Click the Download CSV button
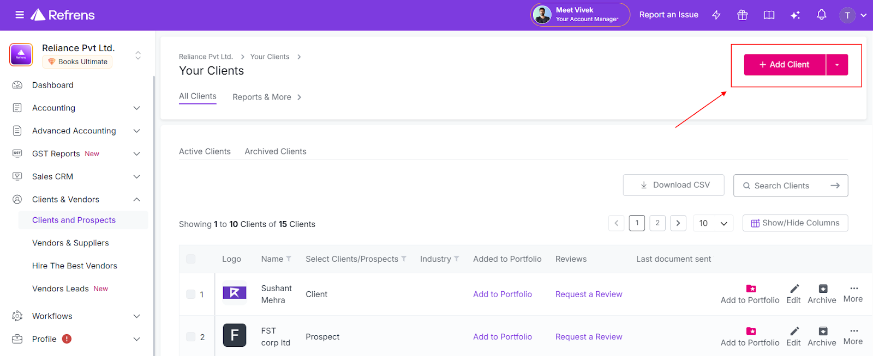The height and width of the screenshot is (356, 873). pyautogui.click(x=674, y=185)
